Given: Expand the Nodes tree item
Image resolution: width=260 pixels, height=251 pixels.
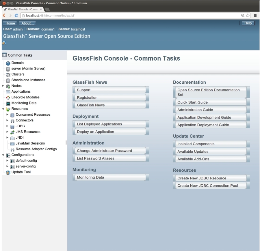Looking at the screenshot, I should tap(3, 86).
